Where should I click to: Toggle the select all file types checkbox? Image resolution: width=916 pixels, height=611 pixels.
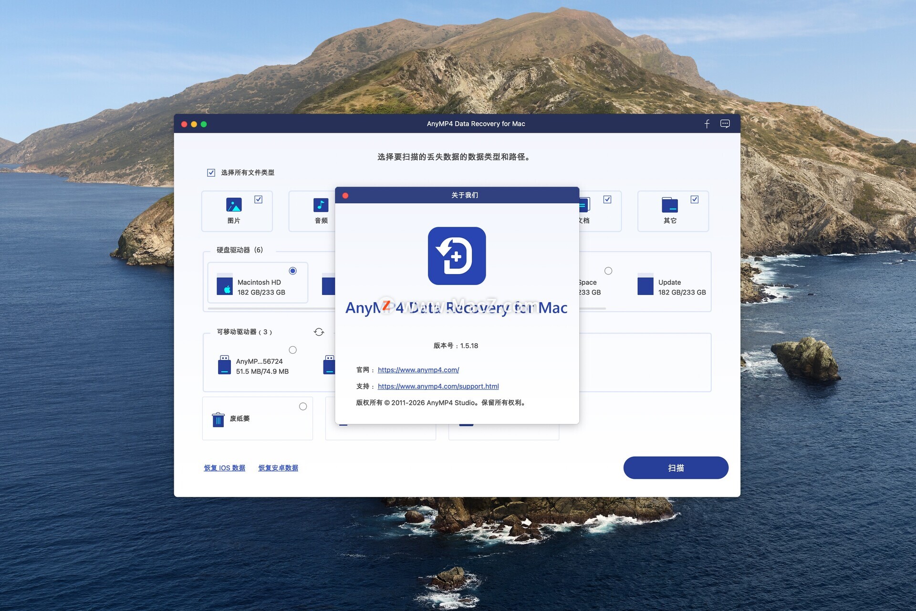click(x=211, y=173)
